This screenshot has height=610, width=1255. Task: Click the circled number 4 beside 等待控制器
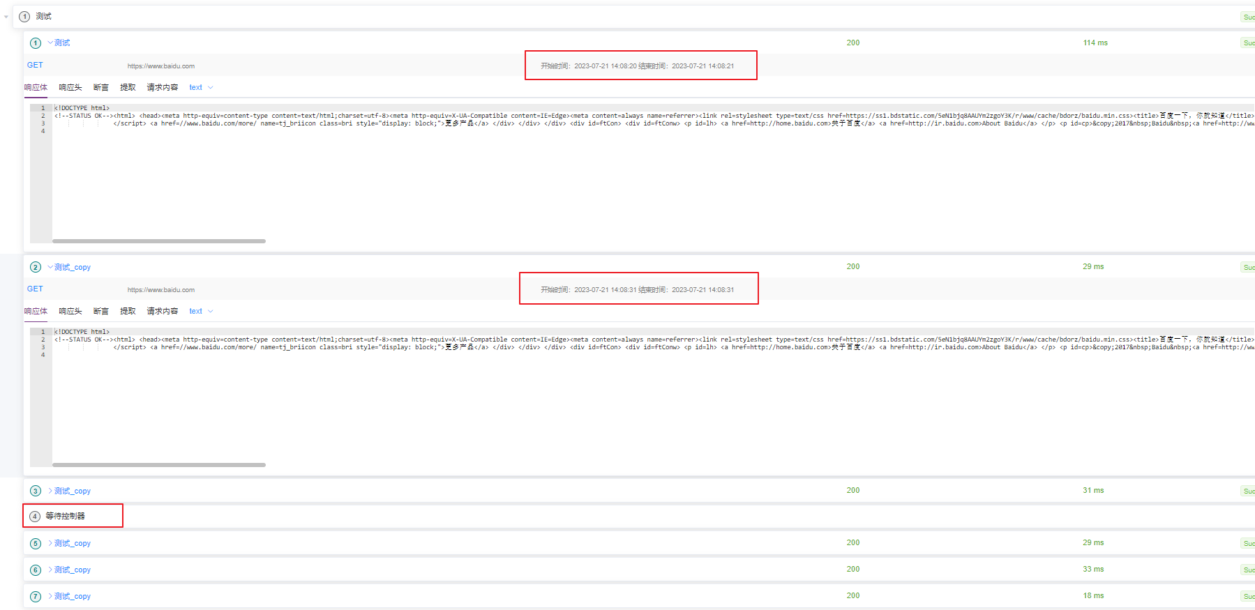35,517
